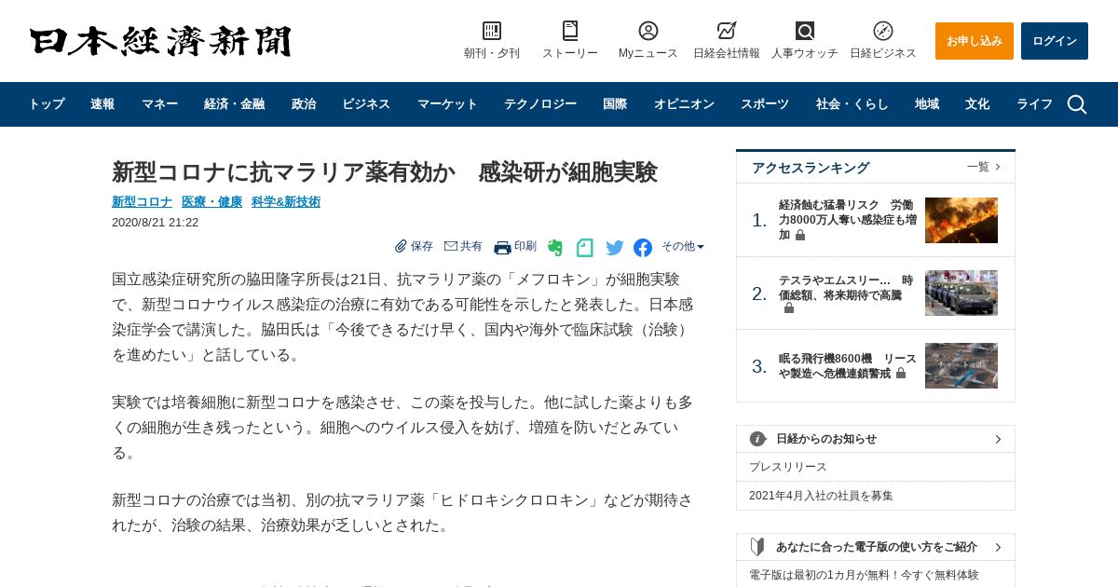Click the info icon beside 日経からのお知らせ
Viewport: 1118px width, 587px height.
(x=758, y=439)
